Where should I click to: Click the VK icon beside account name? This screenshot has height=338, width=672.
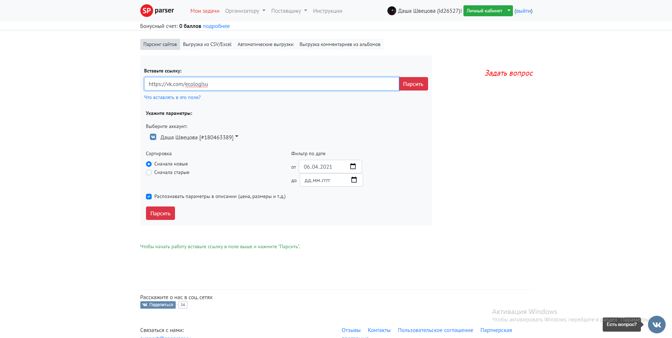(x=153, y=137)
